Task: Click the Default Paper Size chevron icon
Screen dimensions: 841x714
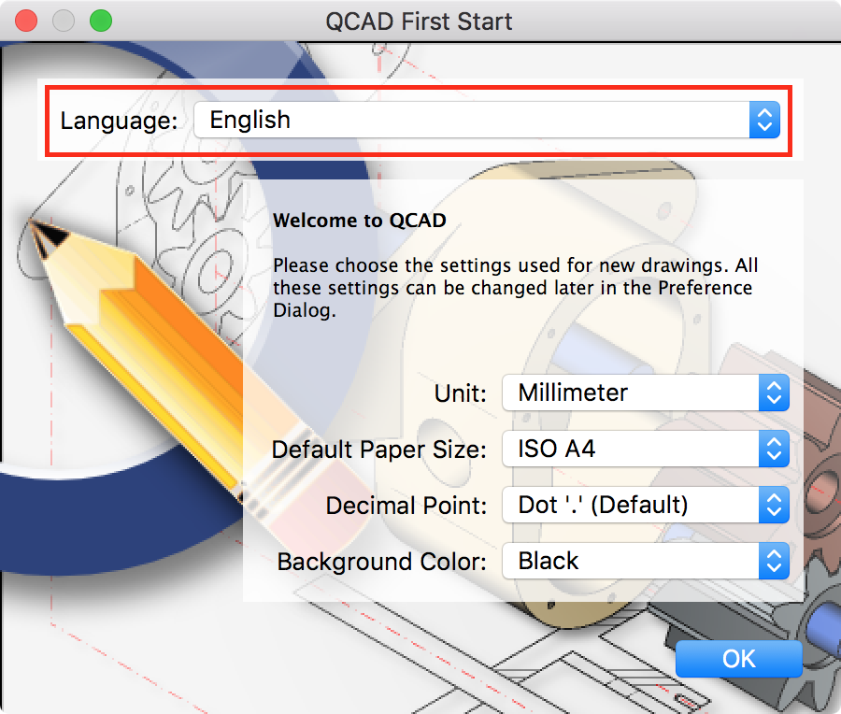Action: tap(774, 449)
